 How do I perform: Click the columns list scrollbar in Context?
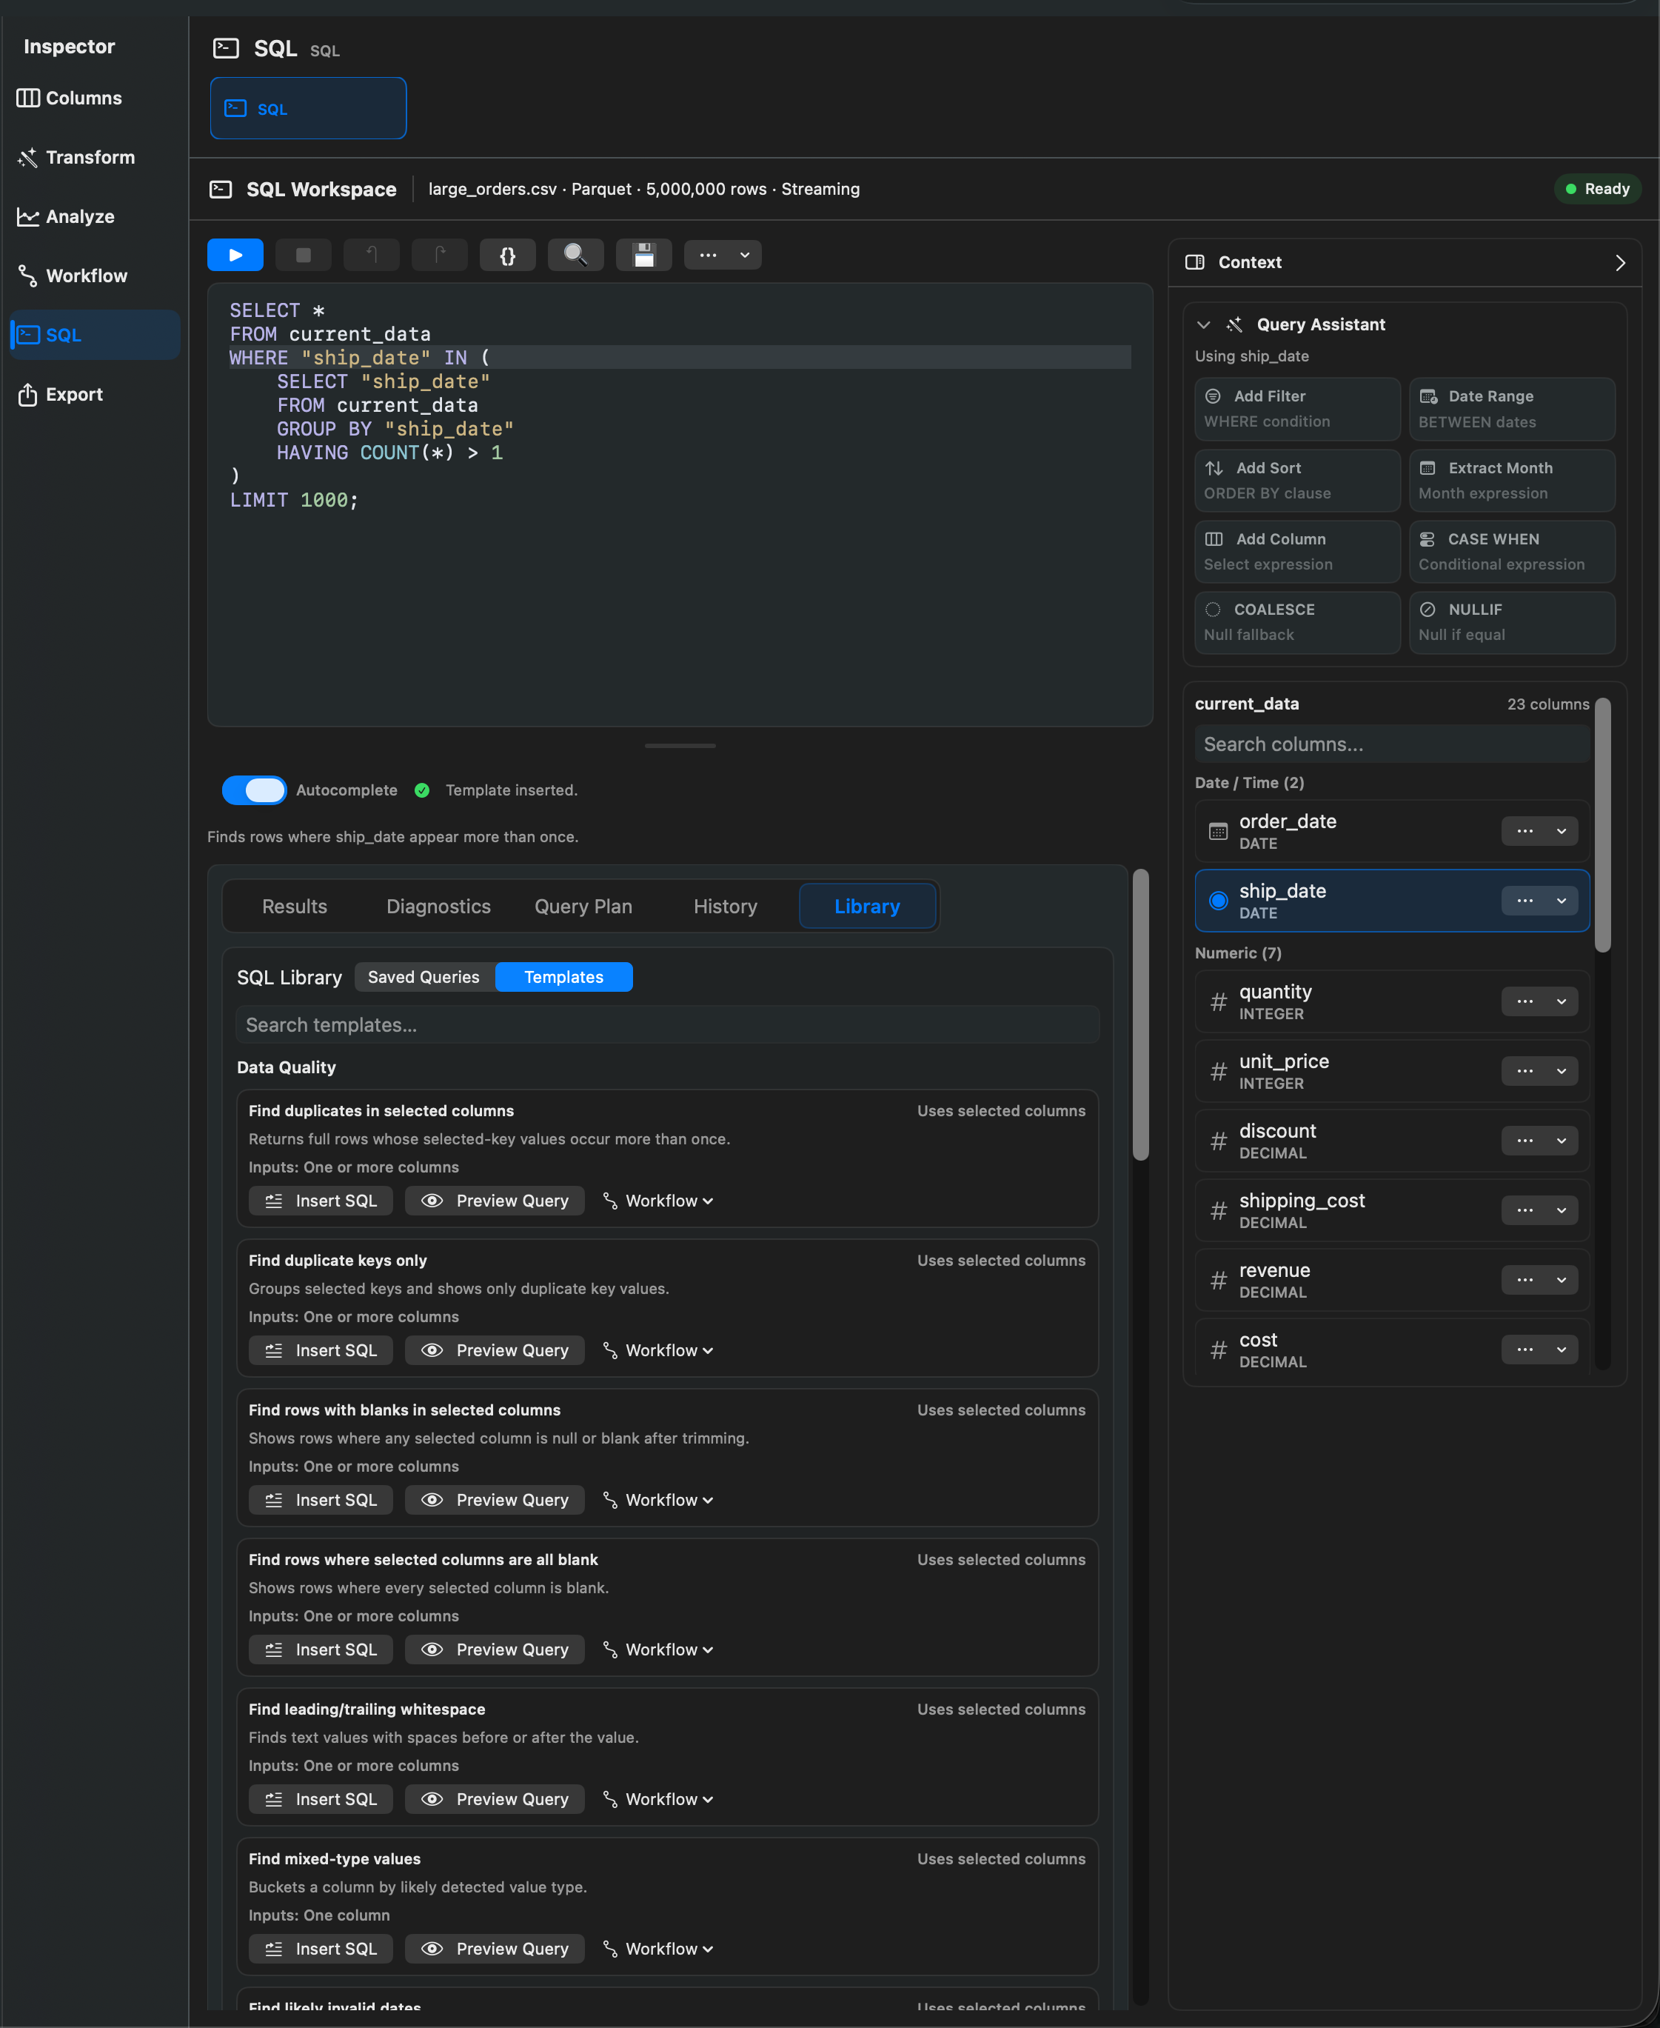[1603, 824]
